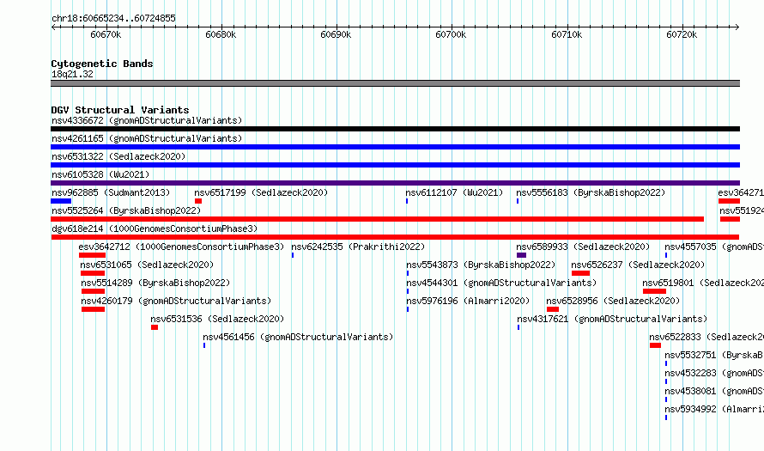Click the nsv6531065 Sedlazeck2020 label

click(147, 265)
